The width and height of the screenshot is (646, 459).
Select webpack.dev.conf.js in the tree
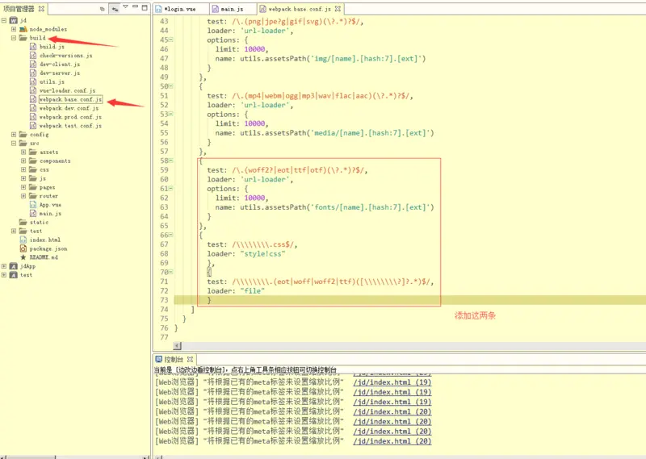pos(69,108)
